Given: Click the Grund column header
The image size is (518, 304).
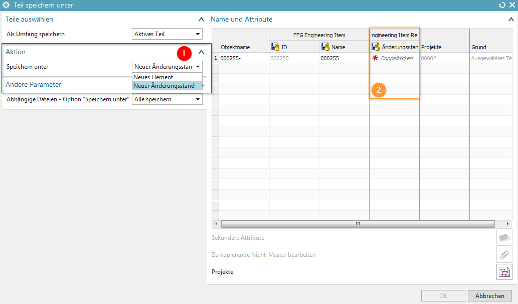Looking at the screenshot, I should (479, 47).
